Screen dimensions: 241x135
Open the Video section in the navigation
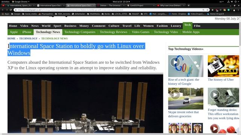[x=24, y=26]
